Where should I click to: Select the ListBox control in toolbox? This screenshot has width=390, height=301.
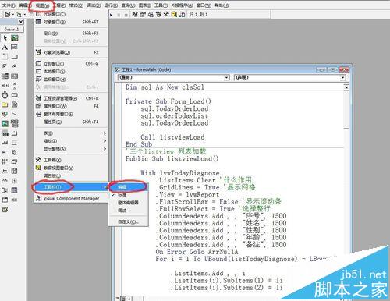[x=15, y=76]
